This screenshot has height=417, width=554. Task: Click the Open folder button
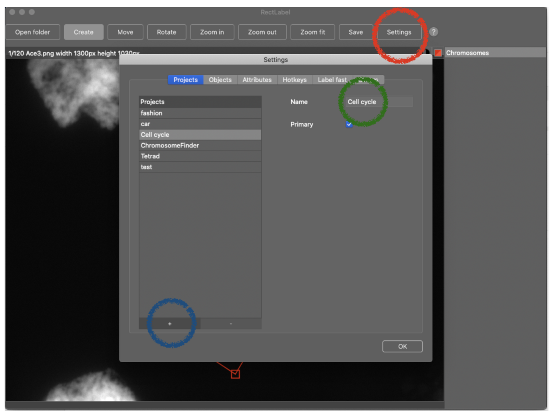(x=33, y=32)
